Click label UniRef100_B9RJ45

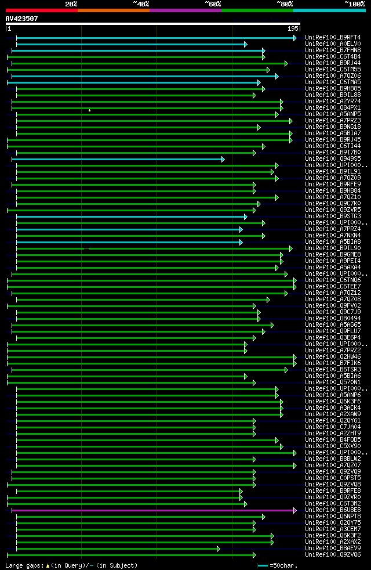tap(333, 139)
